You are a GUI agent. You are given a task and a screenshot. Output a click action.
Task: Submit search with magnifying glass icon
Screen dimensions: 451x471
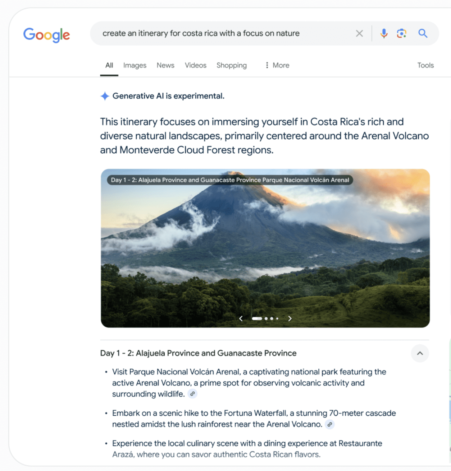tap(423, 33)
